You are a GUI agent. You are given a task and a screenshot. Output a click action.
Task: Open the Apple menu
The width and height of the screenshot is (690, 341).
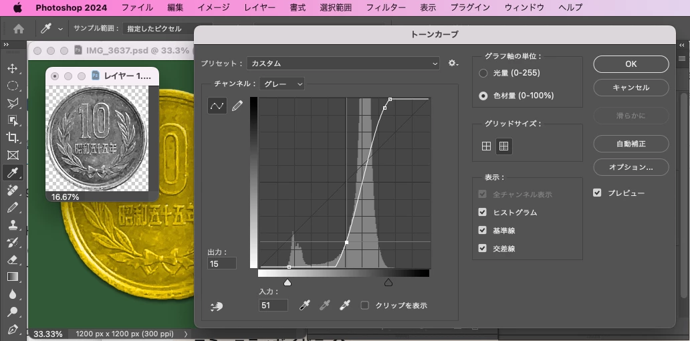[x=17, y=7]
